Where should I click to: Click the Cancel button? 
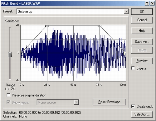point(142,20)
